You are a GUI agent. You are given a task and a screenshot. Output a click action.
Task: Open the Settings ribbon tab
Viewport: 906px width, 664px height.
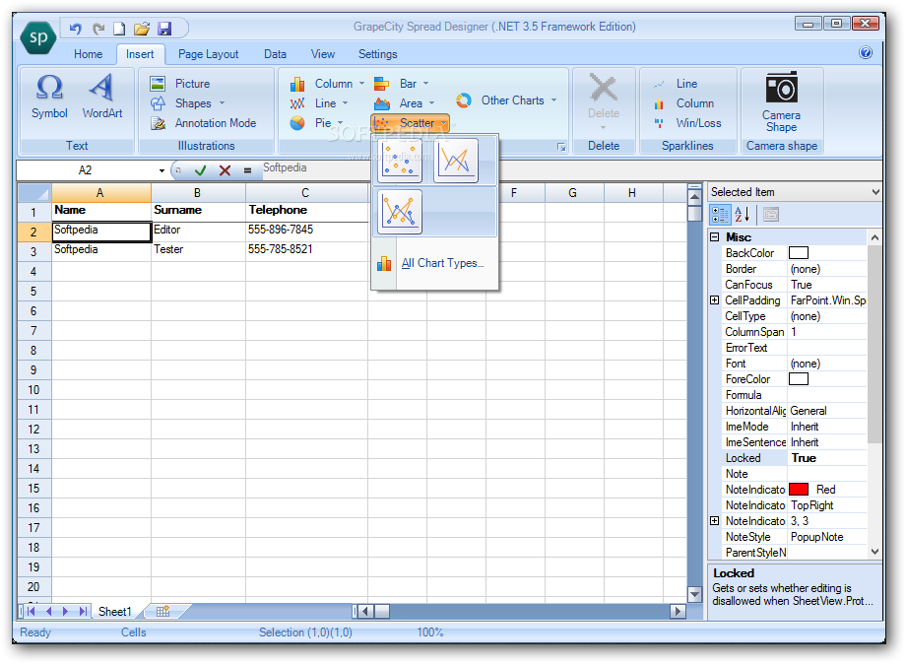click(377, 54)
